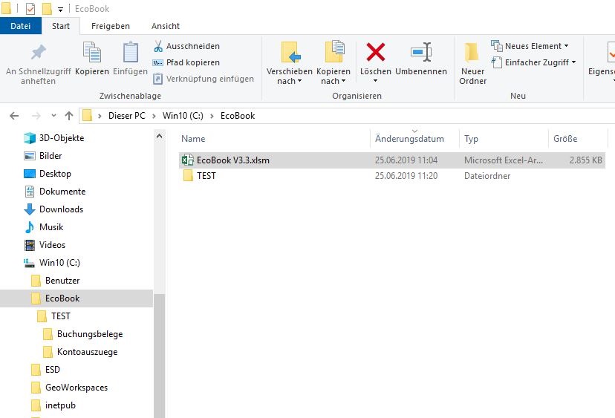Select the EcoBook V3.3.xlsm file
615x418 pixels.
234,160
